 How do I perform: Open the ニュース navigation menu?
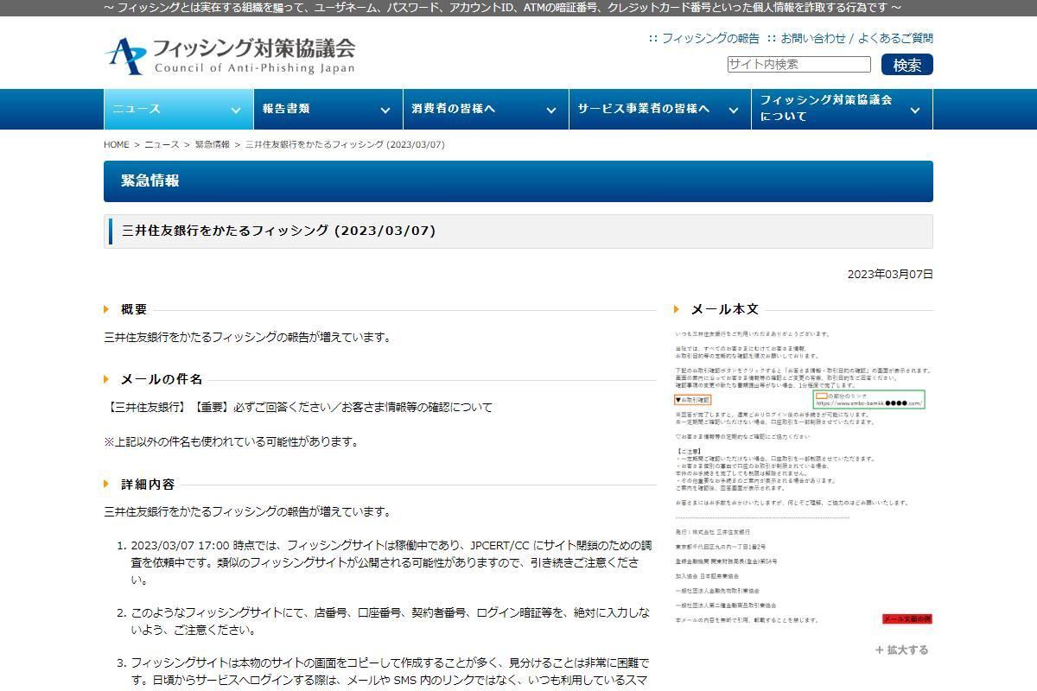point(177,109)
